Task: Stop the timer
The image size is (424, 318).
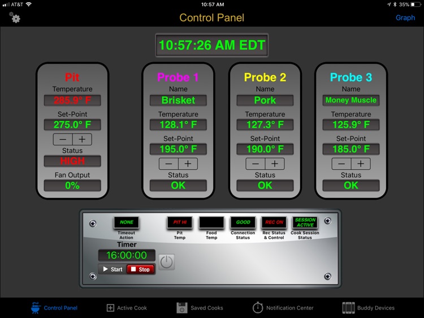Action: pyautogui.click(x=140, y=269)
